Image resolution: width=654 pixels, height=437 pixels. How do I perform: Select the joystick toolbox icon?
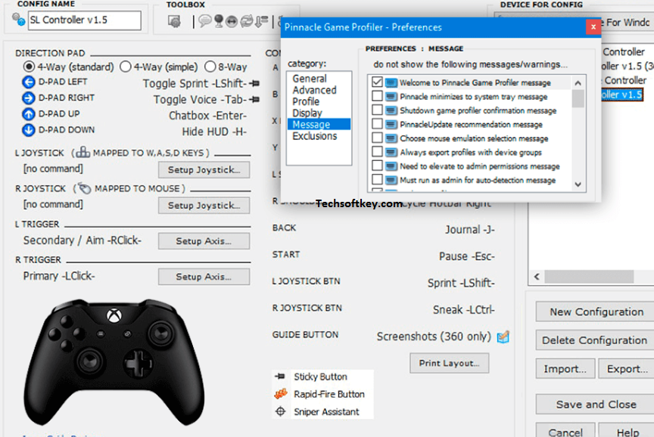pyautogui.click(x=219, y=21)
